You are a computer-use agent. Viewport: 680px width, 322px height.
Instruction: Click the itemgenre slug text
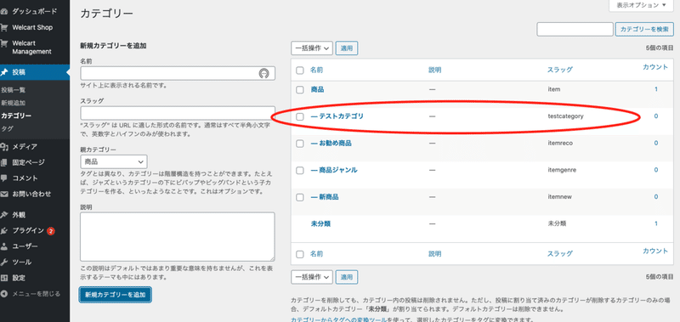click(562, 170)
